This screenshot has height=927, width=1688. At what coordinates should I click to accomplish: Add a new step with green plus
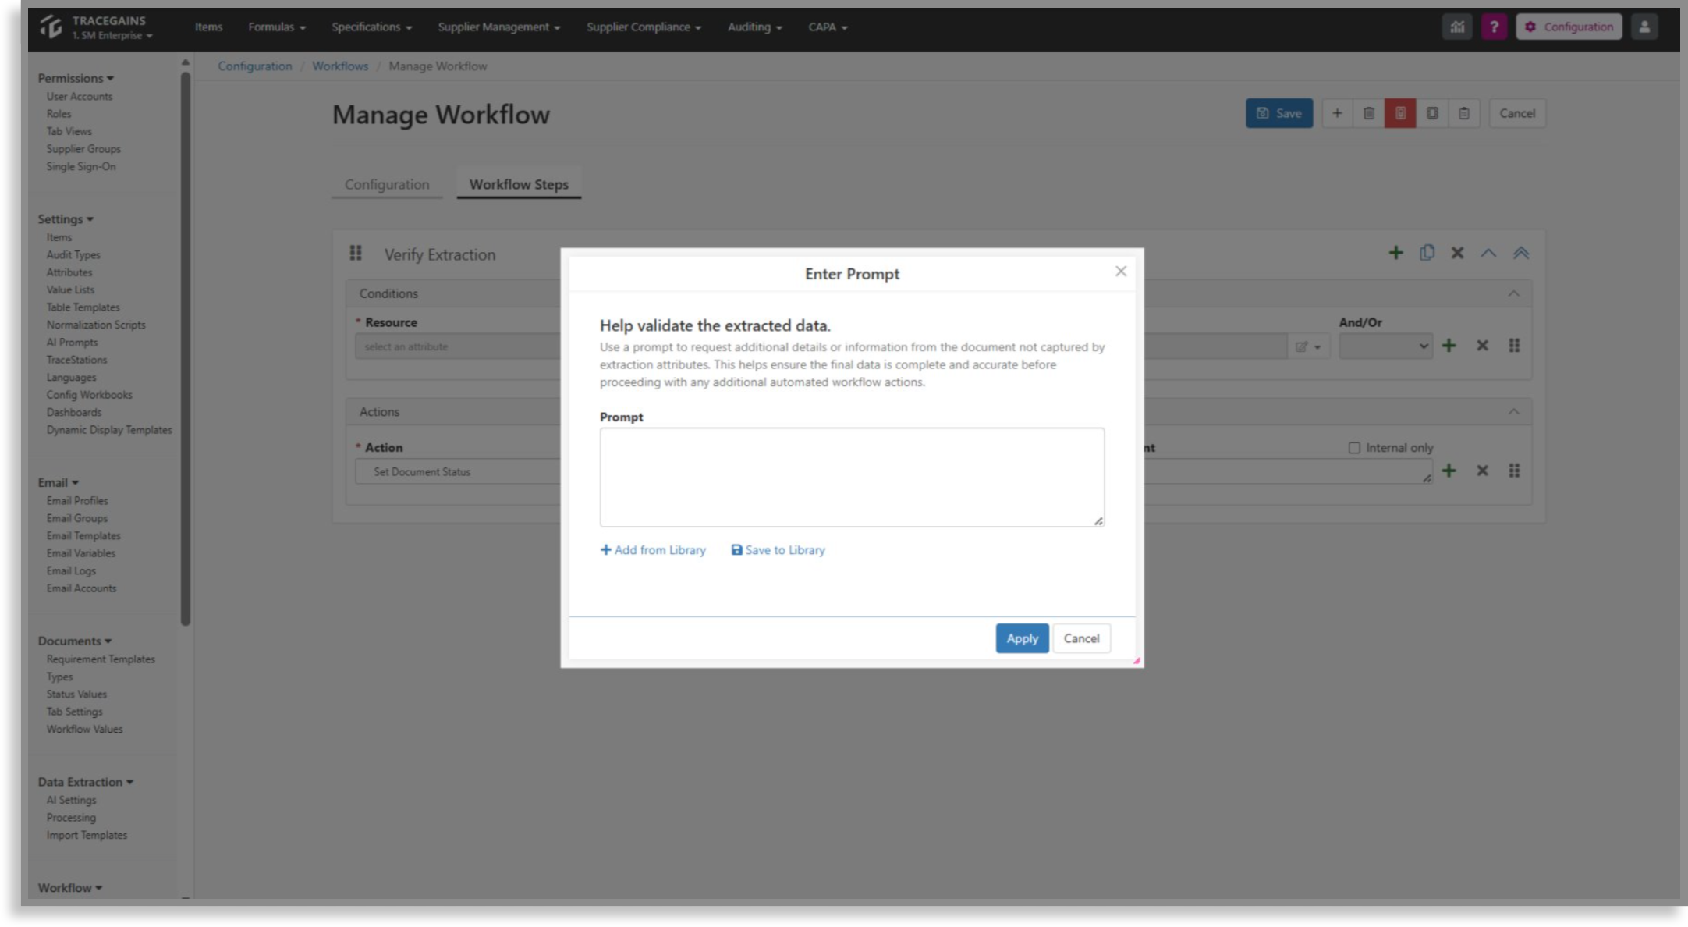[1395, 253]
